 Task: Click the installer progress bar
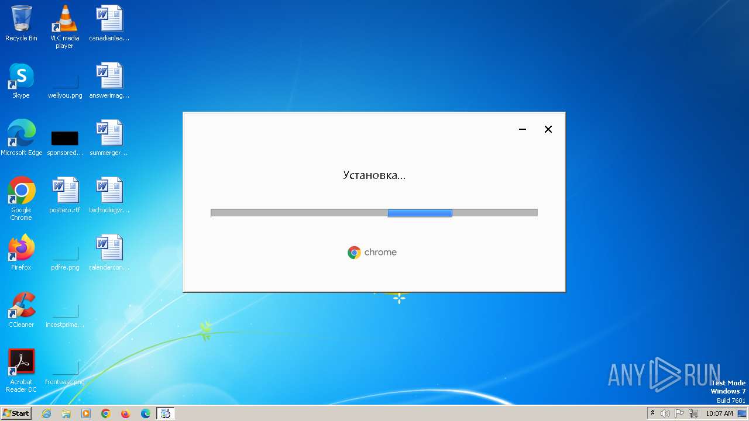tap(374, 213)
